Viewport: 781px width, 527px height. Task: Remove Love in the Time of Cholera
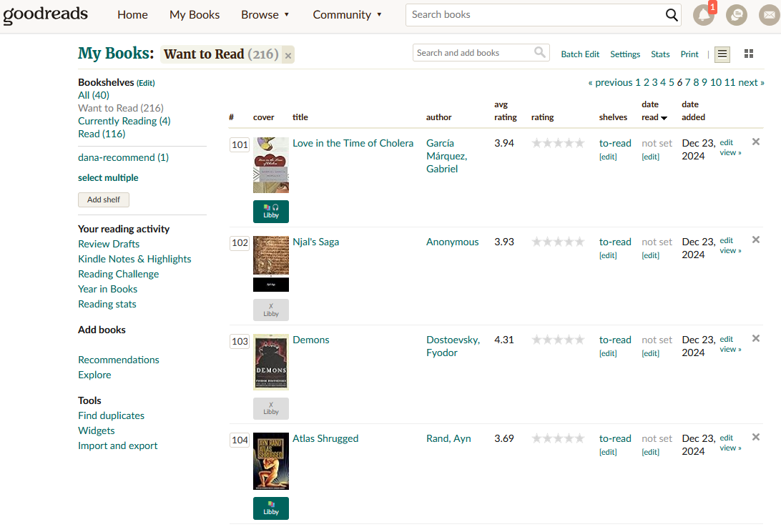(x=755, y=142)
